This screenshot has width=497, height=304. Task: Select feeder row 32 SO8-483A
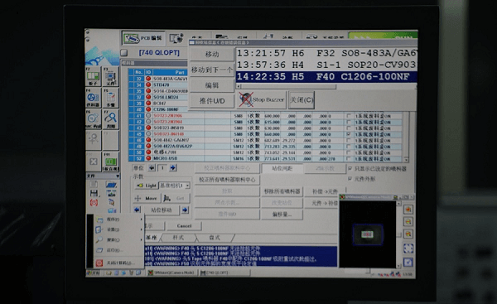158,79
